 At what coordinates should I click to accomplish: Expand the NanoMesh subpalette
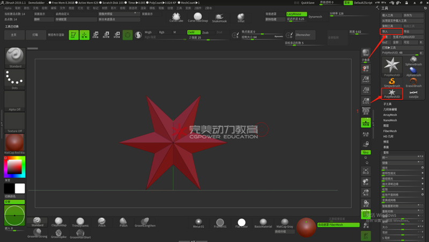click(x=390, y=120)
